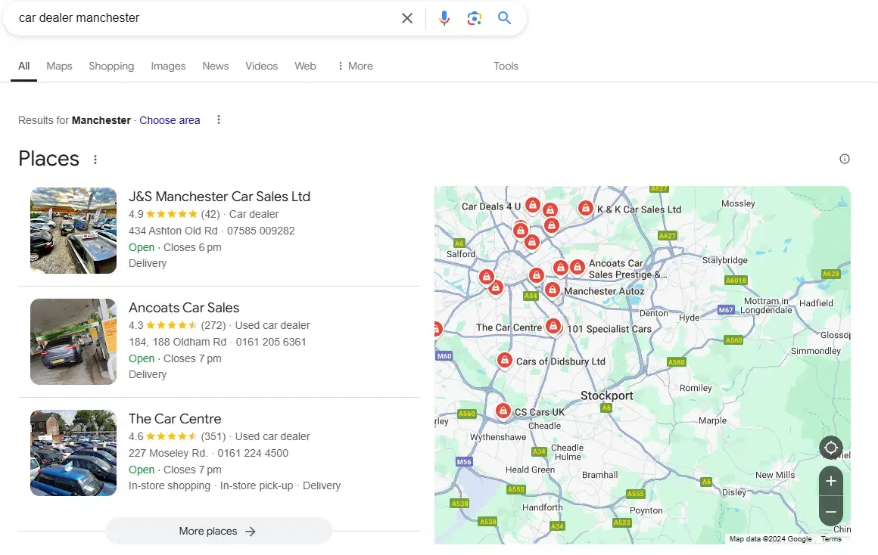The width and height of the screenshot is (878, 555).
Task: Open the Tools options
Action: pyautogui.click(x=506, y=66)
